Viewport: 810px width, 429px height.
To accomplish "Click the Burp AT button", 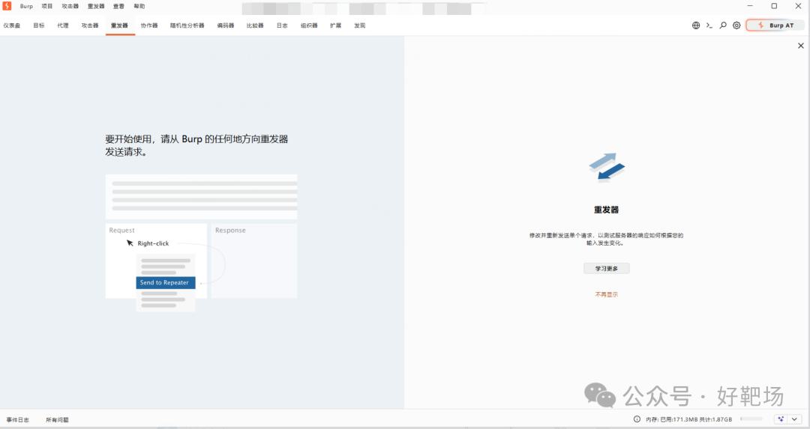I will click(775, 25).
